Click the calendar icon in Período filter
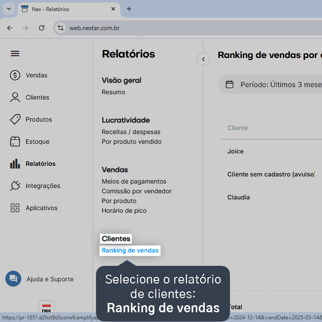Screen dimensions: 322x322 pyautogui.click(x=230, y=84)
